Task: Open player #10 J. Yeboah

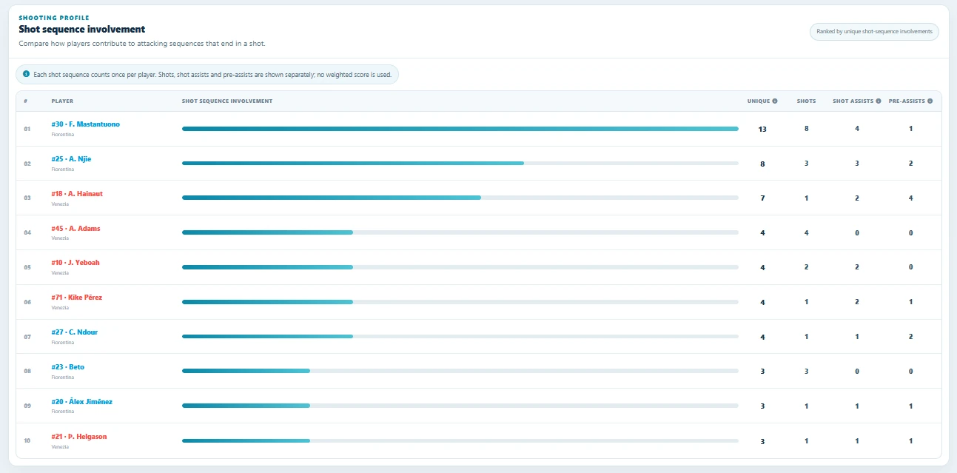Action: (75, 263)
